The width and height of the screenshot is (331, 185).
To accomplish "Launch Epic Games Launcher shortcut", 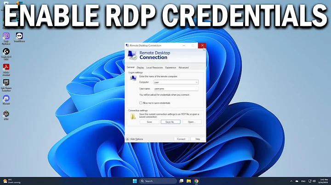I will (x=6, y=85).
